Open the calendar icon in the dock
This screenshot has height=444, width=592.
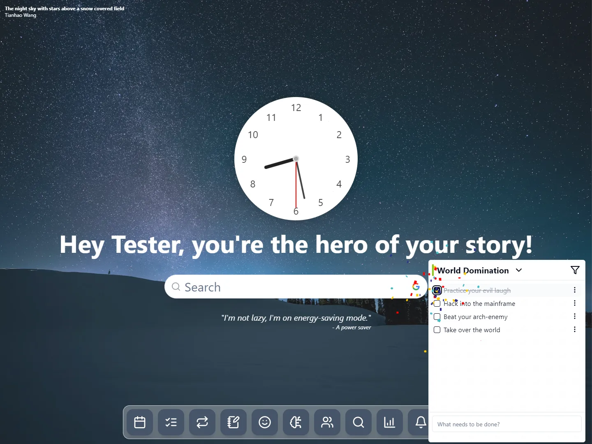coord(140,422)
